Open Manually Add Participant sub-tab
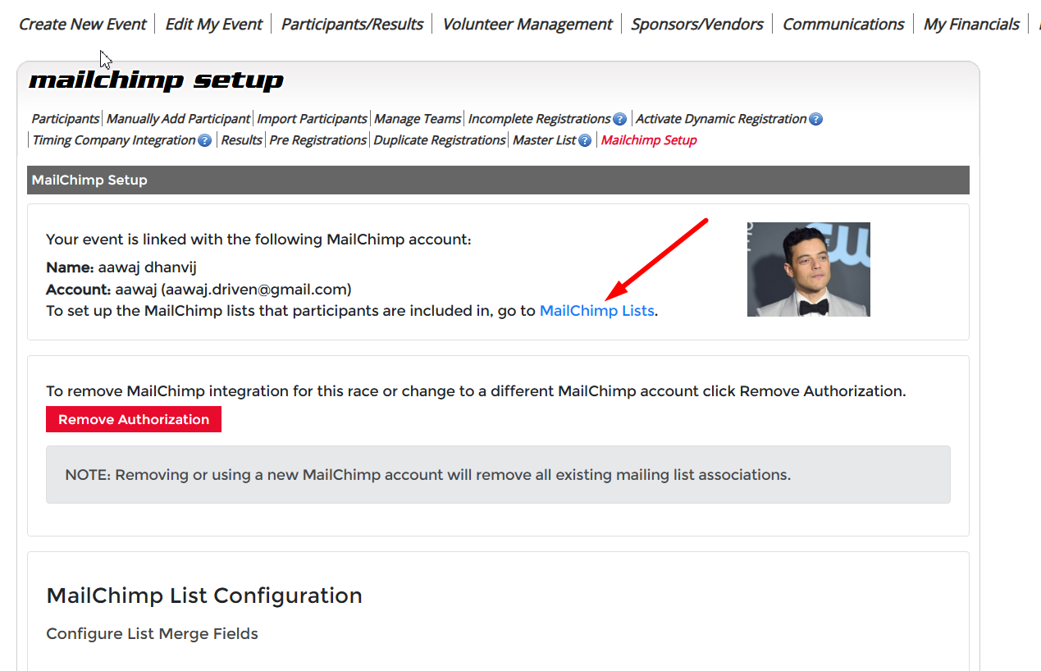Image resolution: width=1041 pixels, height=671 pixels. click(x=178, y=119)
